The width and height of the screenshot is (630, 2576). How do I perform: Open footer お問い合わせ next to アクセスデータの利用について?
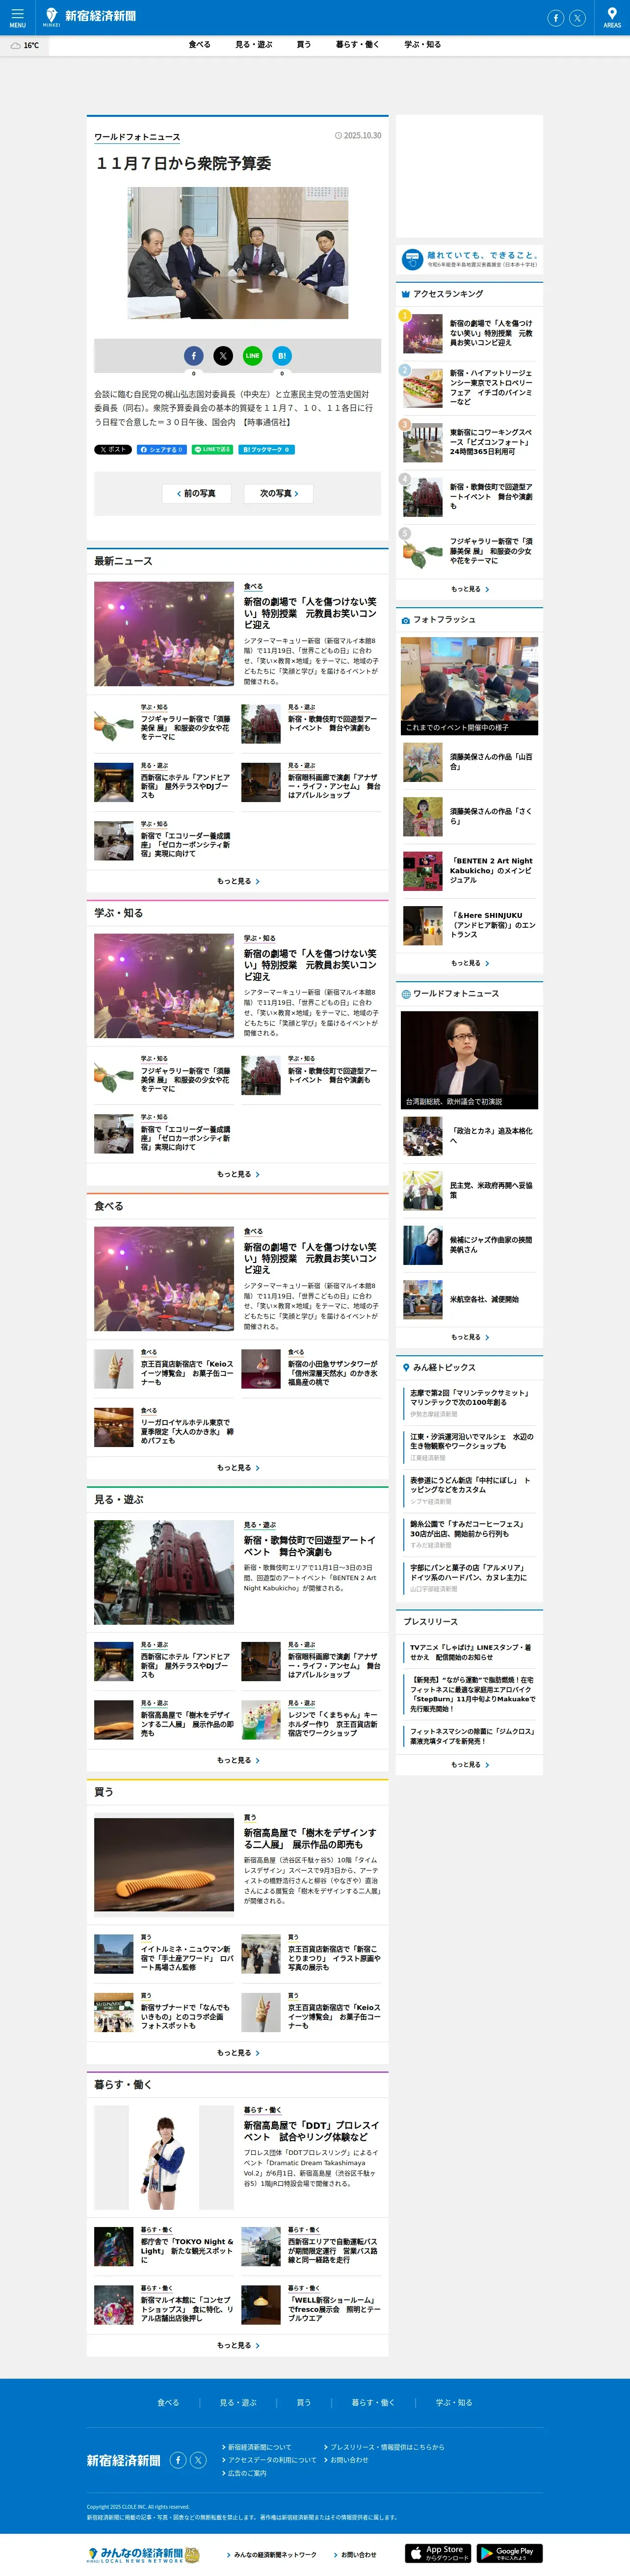[x=349, y=2460]
